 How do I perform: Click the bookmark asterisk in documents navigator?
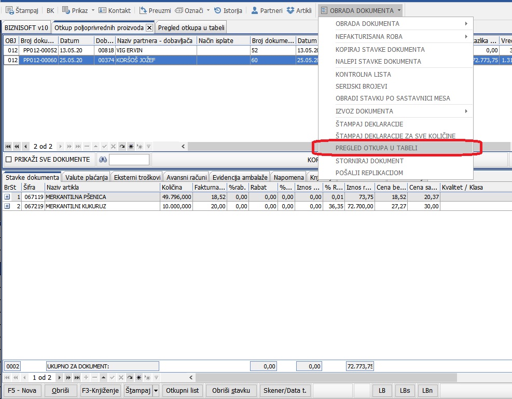point(131,147)
